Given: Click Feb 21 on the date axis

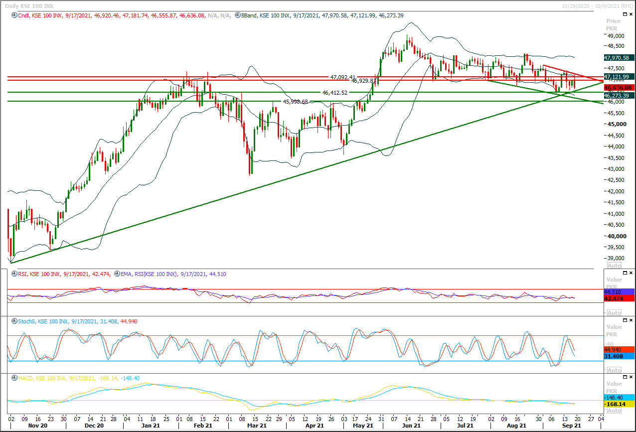Looking at the screenshot, I should pyautogui.click(x=203, y=426).
